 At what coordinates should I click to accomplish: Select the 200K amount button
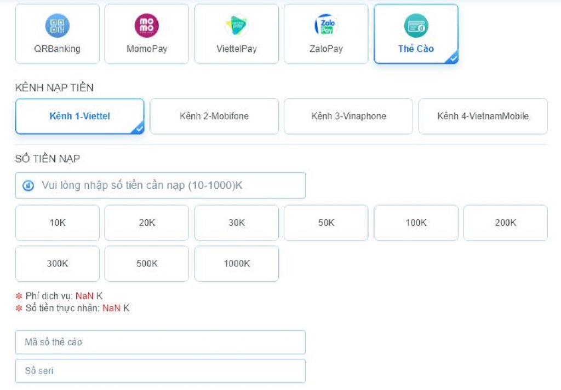tap(505, 223)
